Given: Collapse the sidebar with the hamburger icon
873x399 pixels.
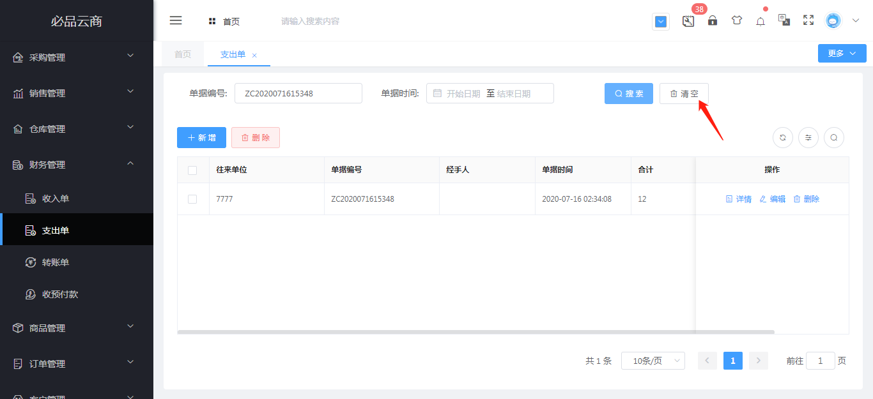Looking at the screenshot, I should click(x=176, y=20).
